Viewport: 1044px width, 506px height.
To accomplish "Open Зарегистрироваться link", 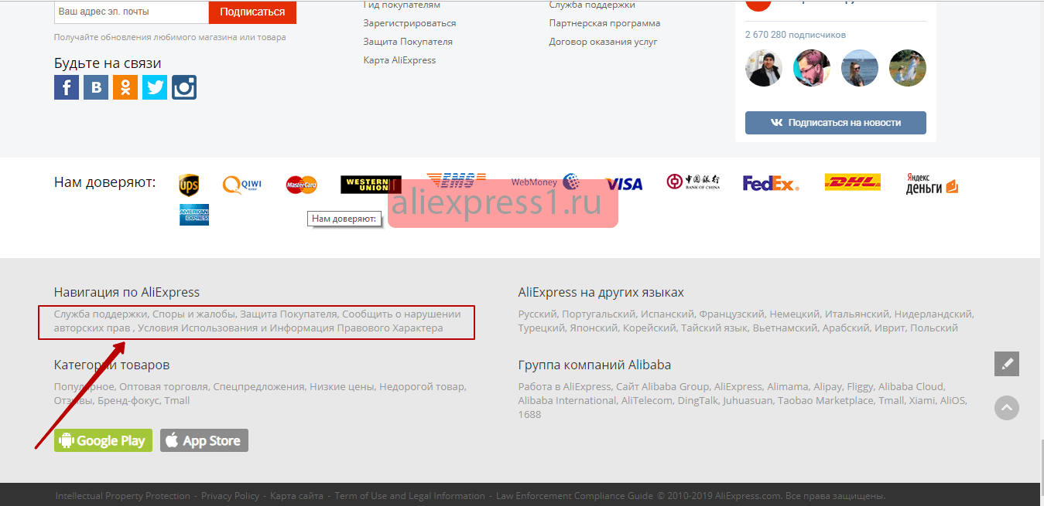I will (x=409, y=23).
